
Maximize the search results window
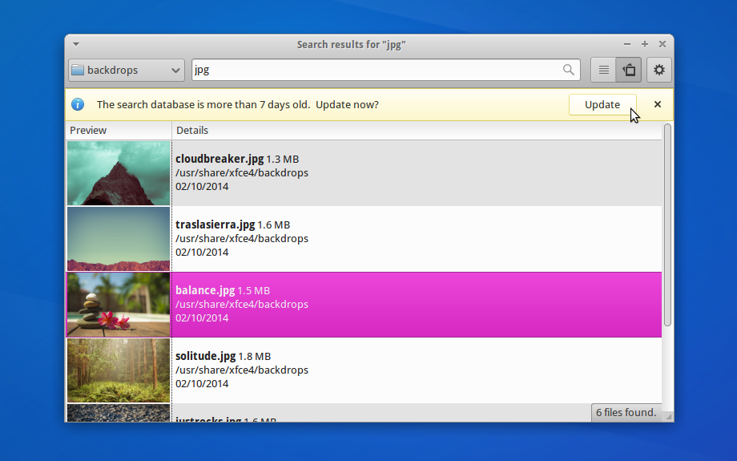(645, 44)
